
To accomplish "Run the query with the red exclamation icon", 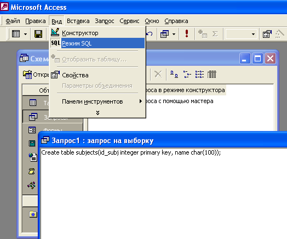I will click(187, 33).
